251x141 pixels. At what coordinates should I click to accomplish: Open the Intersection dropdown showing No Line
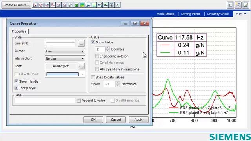point(65,58)
